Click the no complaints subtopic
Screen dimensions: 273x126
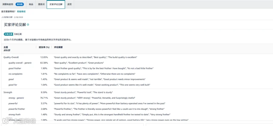(x=15, y=74)
